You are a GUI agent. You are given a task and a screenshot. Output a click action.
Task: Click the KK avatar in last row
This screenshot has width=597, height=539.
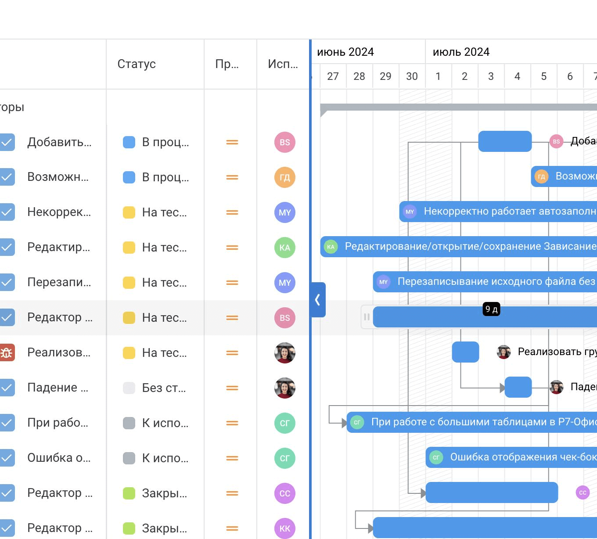285,528
